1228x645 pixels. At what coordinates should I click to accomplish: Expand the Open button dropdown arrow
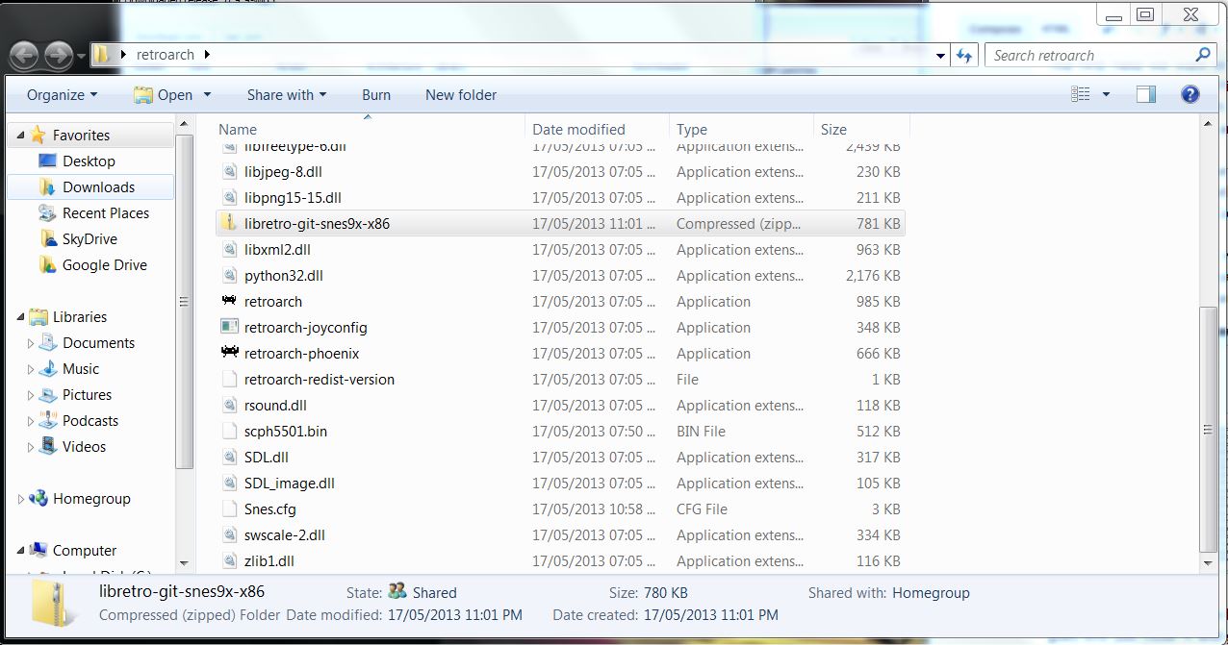[x=207, y=94]
